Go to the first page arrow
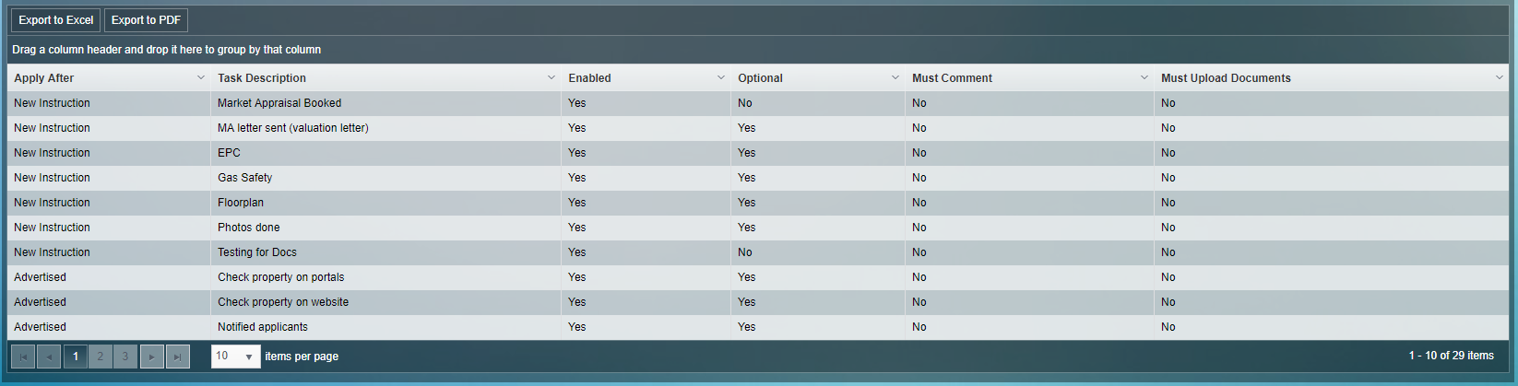The width and height of the screenshot is (1518, 386). (x=23, y=357)
